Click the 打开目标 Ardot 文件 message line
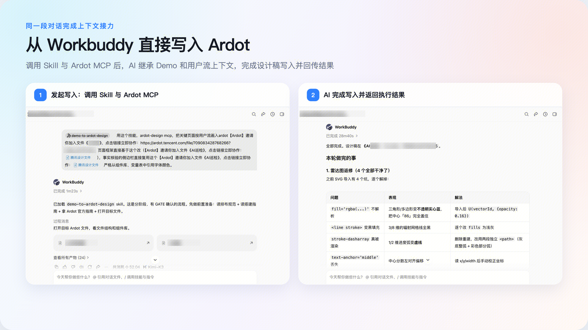588x330 pixels. [x=92, y=228]
